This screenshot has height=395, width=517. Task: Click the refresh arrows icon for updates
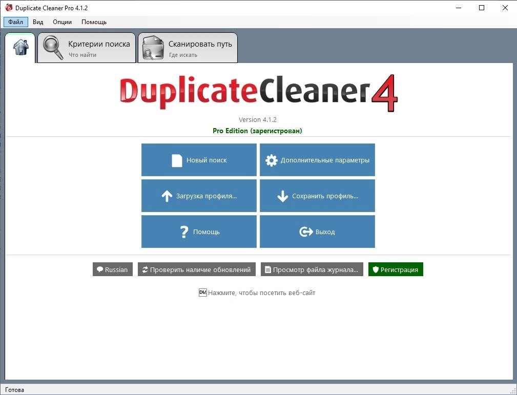(x=145, y=269)
